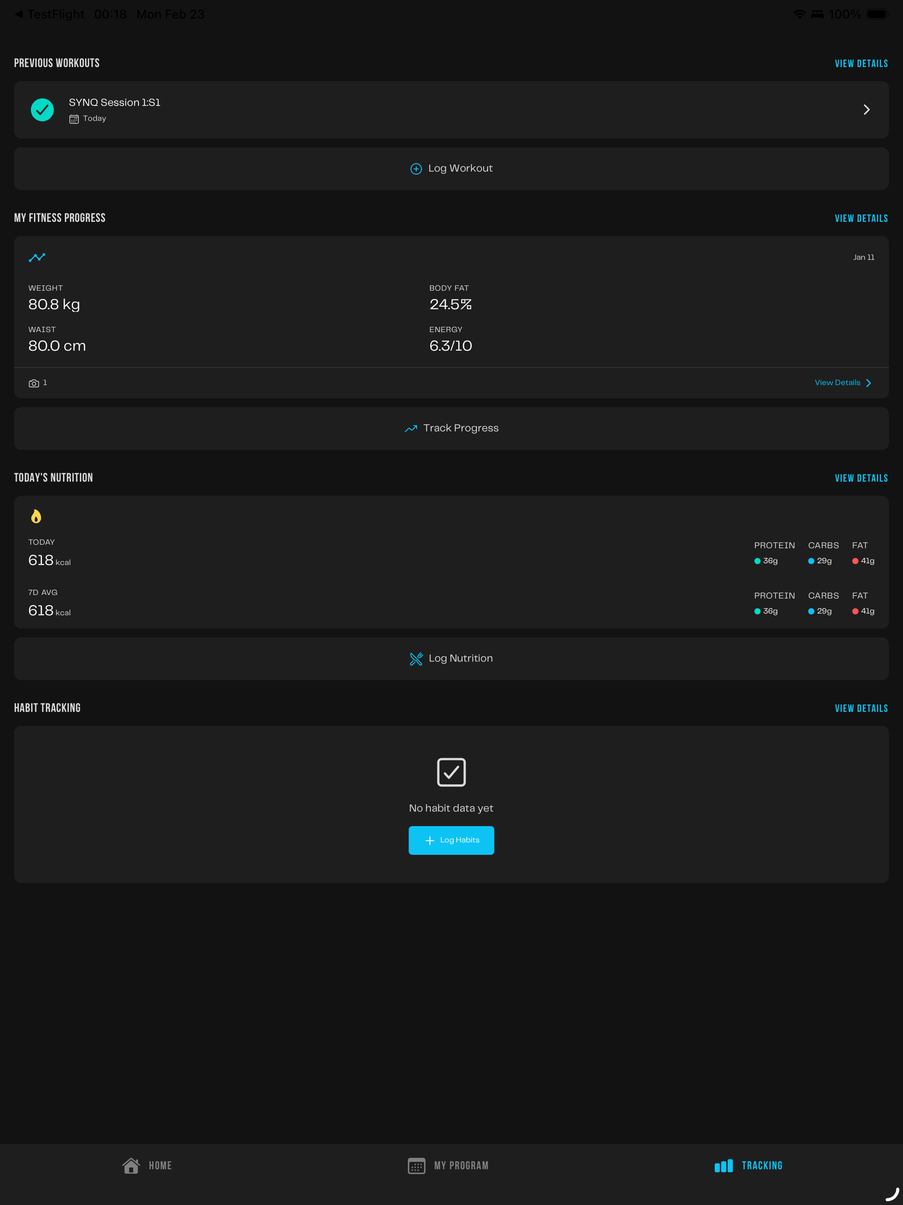The image size is (903, 1205).
Task: Click the plus icon in Log Habits
Action: pyautogui.click(x=430, y=841)
